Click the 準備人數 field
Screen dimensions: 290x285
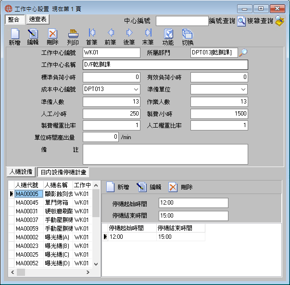click(x=112, y=102)
